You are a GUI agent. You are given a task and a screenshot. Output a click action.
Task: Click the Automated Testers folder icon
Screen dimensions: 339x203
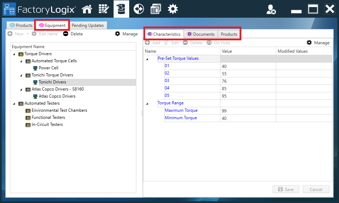coord(21,104)
